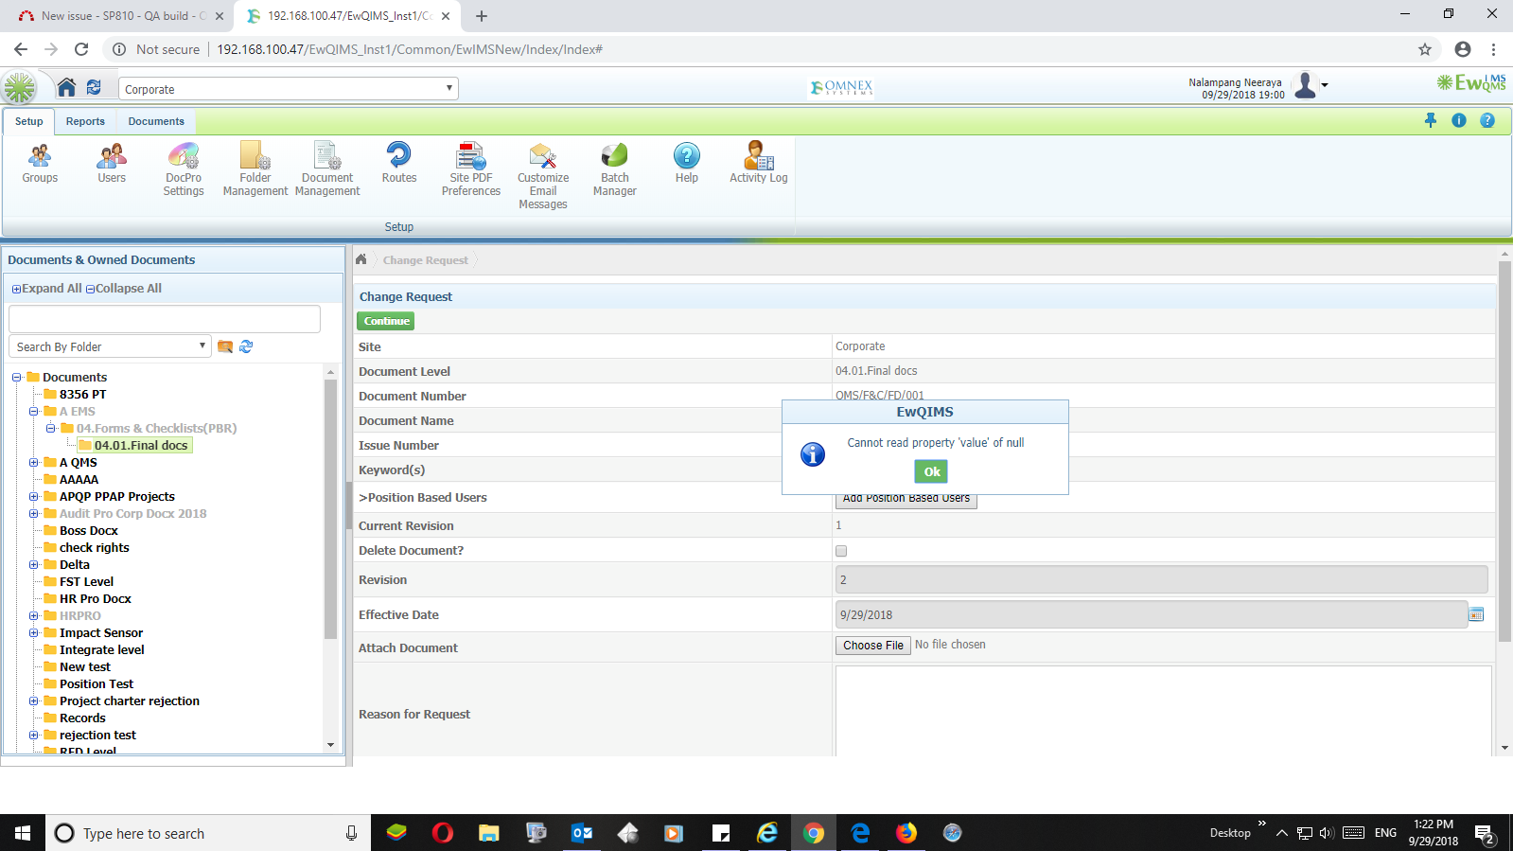Open the Users setup icon
Viewport: 1513px width, 851px height.
112,163
